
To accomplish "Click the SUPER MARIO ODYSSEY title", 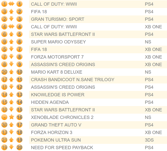I will (58, 42).
